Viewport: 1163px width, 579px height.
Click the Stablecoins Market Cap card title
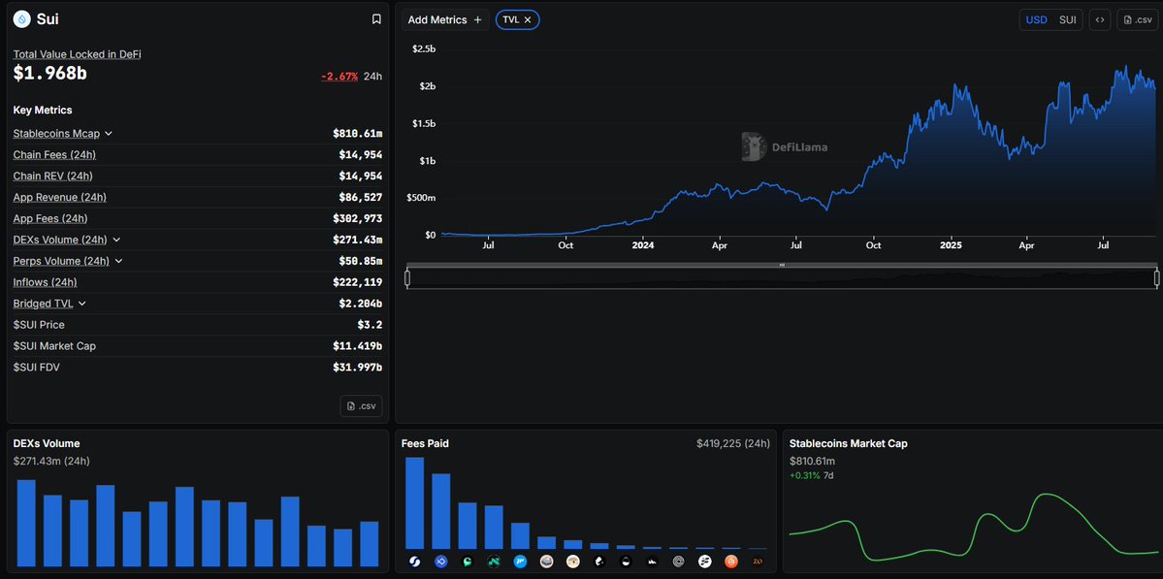[849, 443]
